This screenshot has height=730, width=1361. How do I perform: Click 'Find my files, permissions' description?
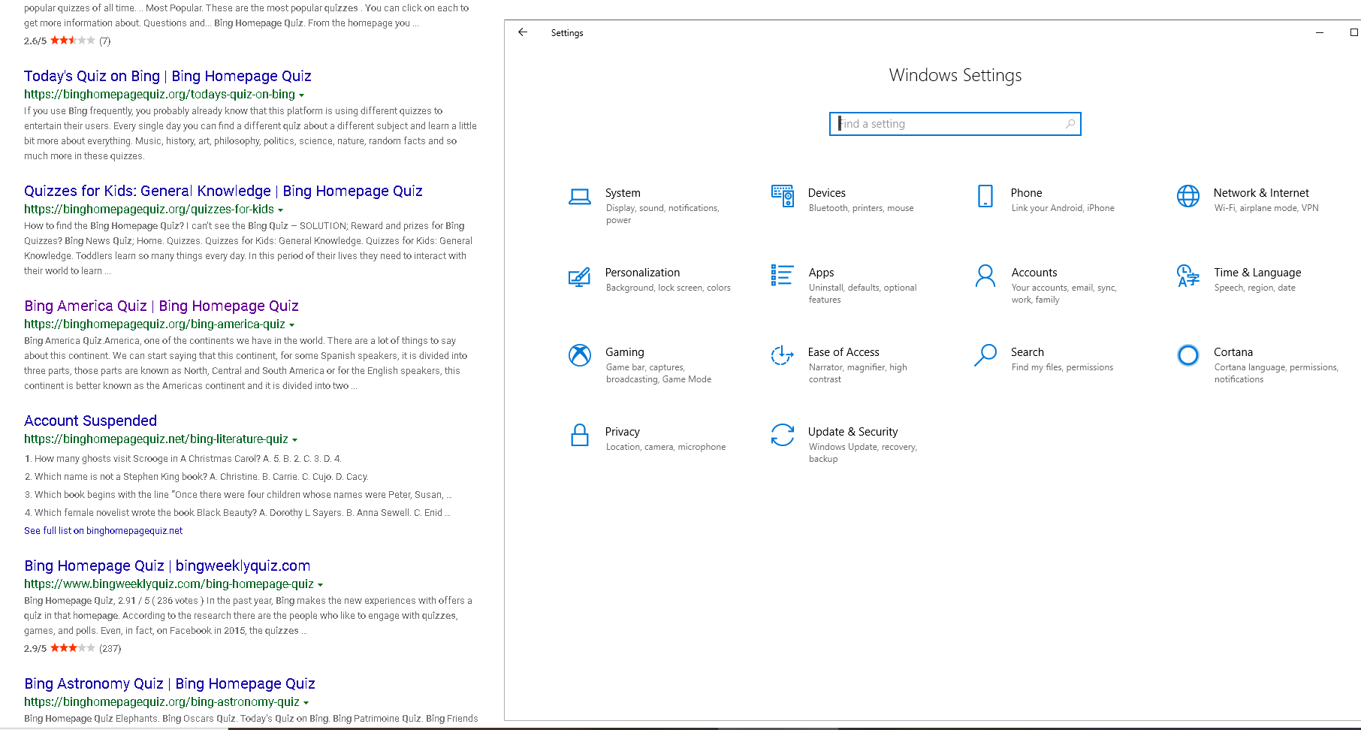pyautogui.click(x=1062, y=367)
